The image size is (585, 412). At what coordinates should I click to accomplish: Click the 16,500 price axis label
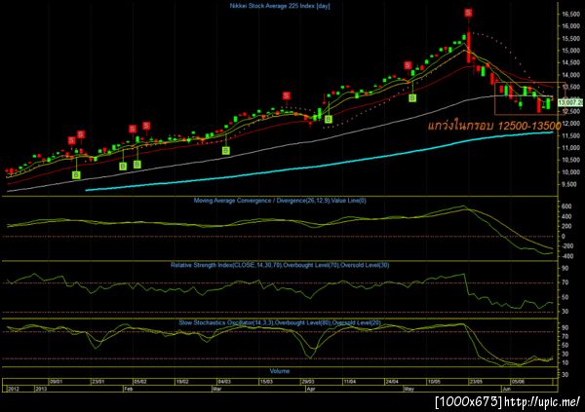pos(569,15)
